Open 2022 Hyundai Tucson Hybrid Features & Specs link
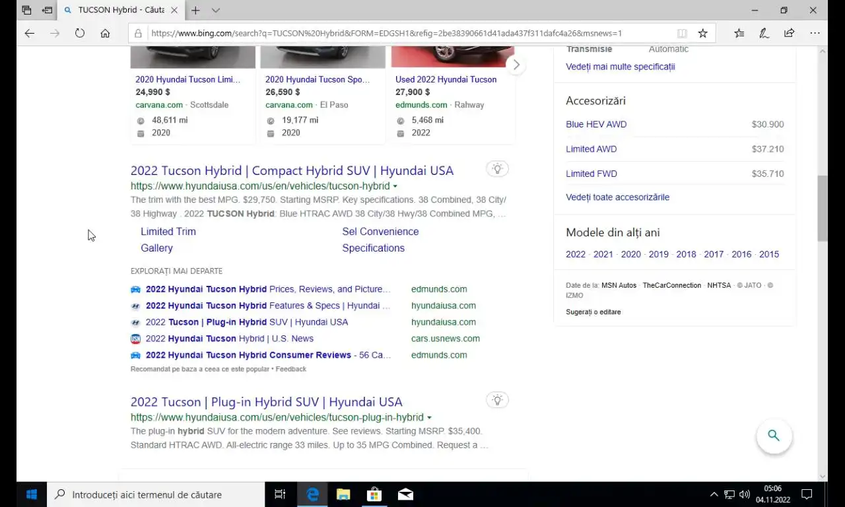 [268, 306]
